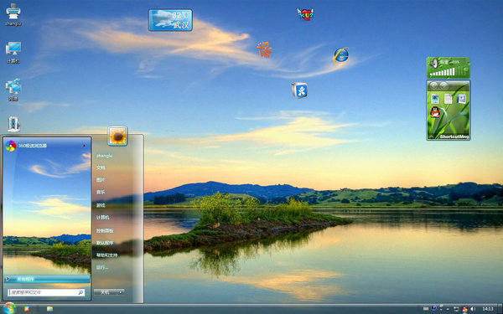Launch the QQ penguin shortcut
Viewport: 503px width, 314px height.
(435, 112)
